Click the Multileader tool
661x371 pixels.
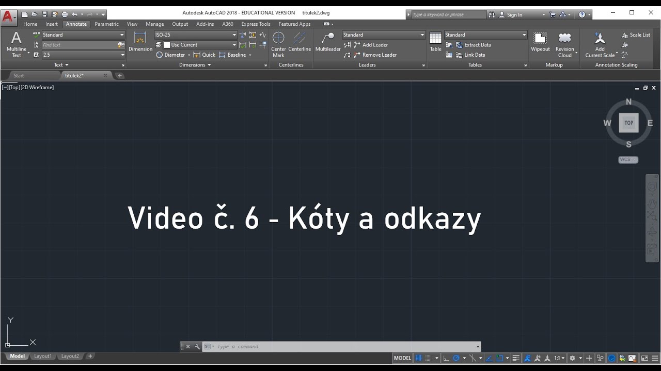(x=328, y=41)
